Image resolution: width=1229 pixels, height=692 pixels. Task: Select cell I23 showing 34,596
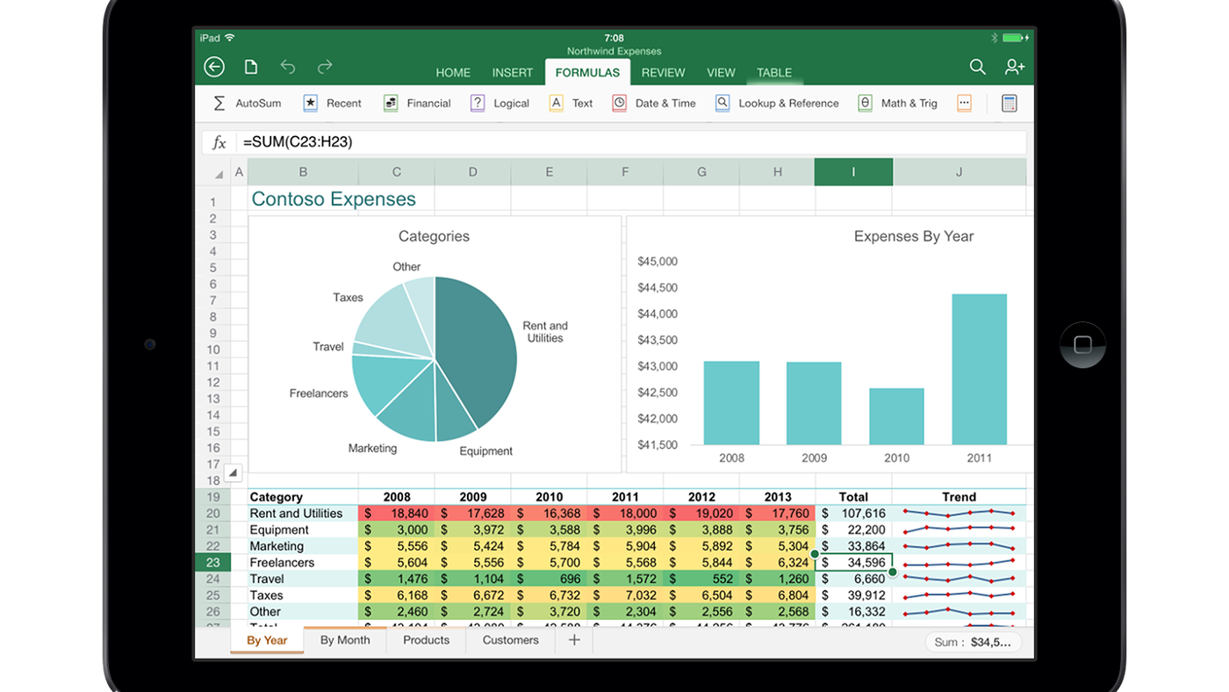pos(853,561)
